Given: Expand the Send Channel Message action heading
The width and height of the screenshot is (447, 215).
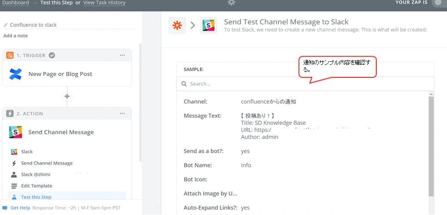Looking at the screenshot, I should click(x=61, y=132).
